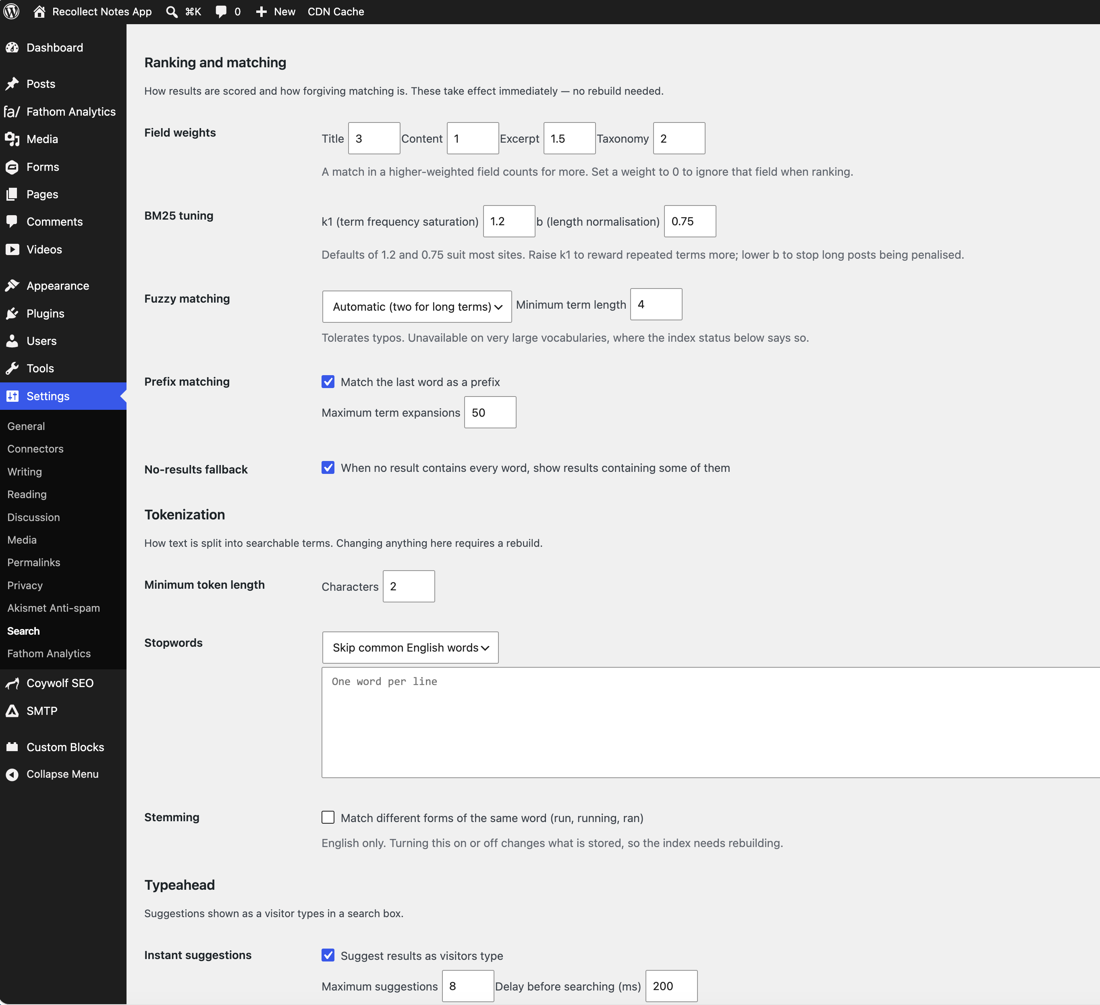The width and height of the screenshot is (1100, 1005).
Task: Open the Stopwords dropdown
Action: click(410, 648)
